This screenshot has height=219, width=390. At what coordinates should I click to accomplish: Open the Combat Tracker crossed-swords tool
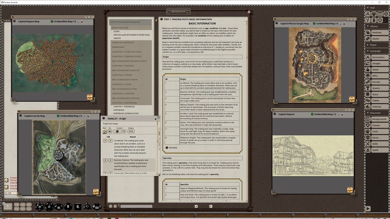(368, 14)
